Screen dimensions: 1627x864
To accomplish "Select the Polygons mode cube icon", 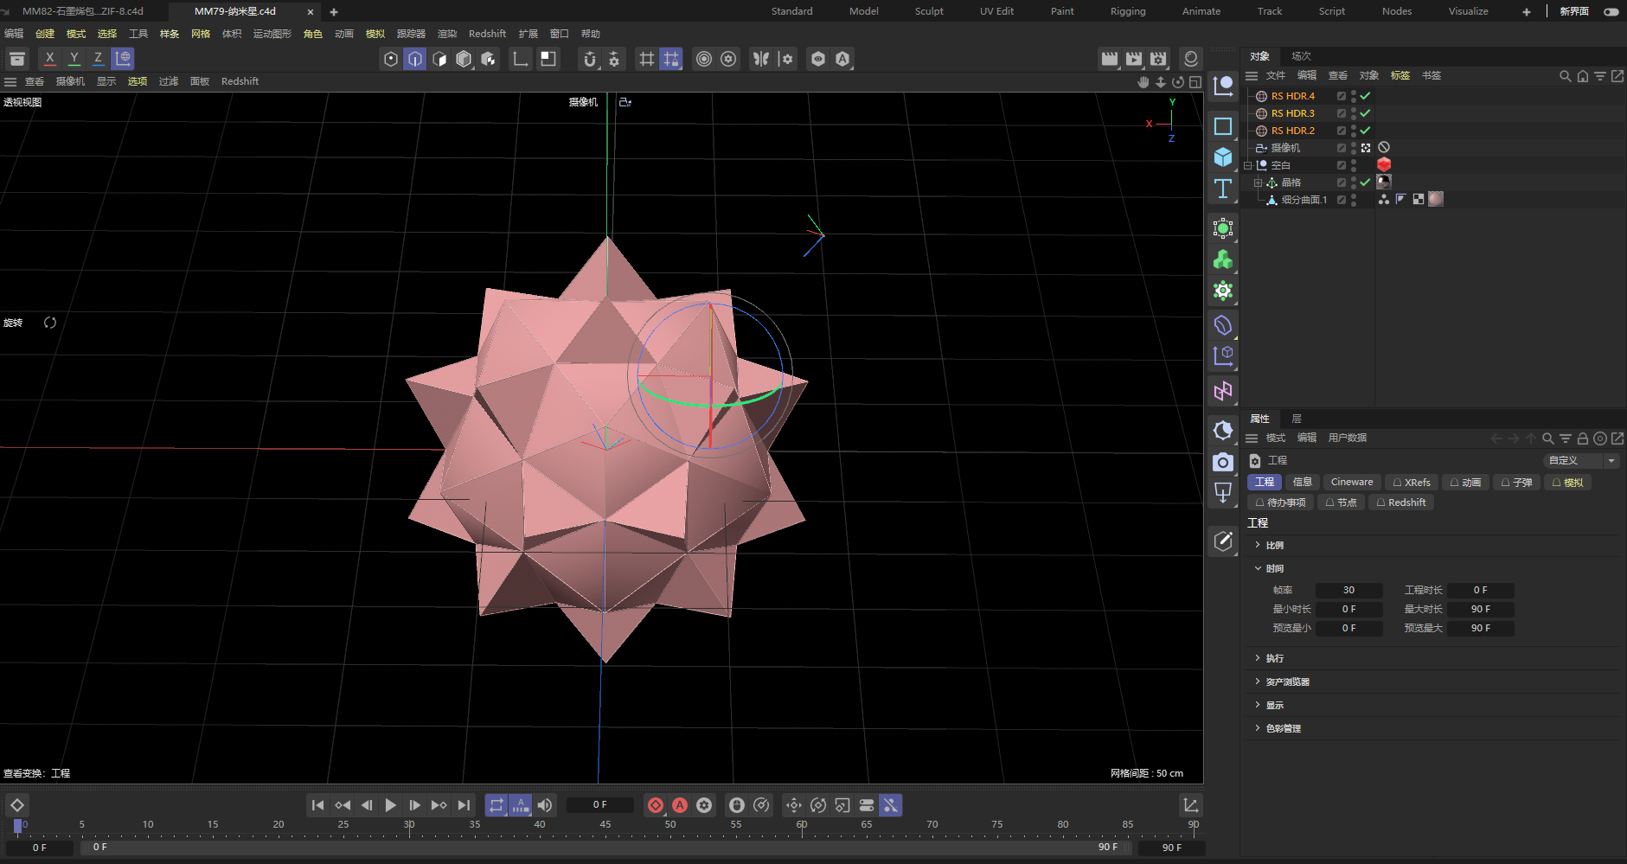I will 439,59.
